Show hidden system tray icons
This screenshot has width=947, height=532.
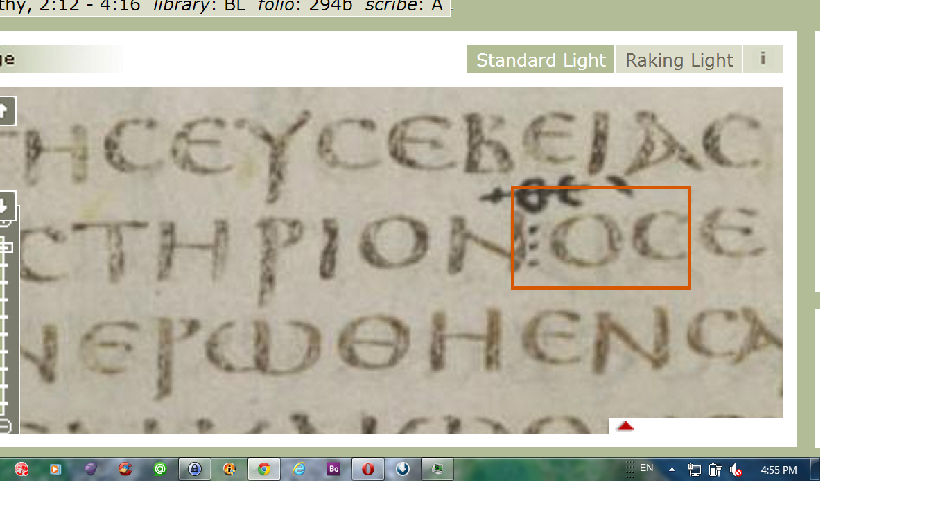click(671, 470)
